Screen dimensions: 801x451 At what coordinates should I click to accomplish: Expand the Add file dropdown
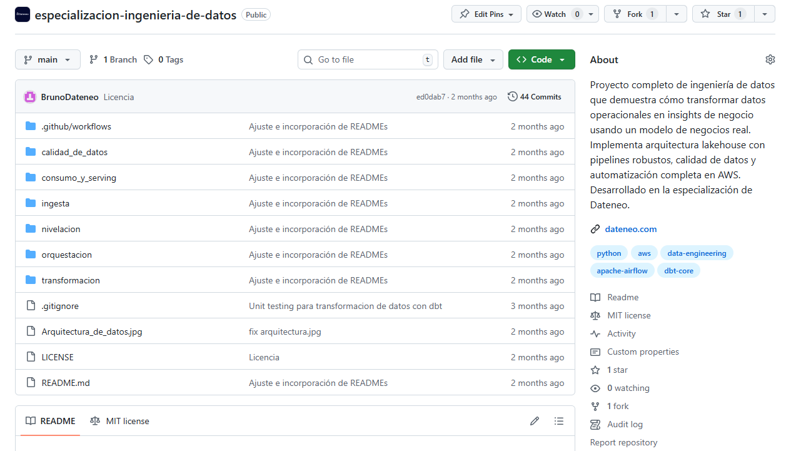pyautogui.click(x=473, y=59)
